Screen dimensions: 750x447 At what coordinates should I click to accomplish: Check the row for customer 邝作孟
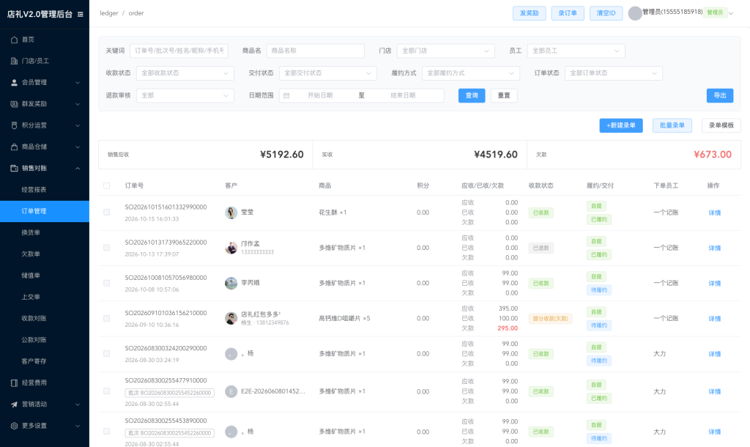tap(107, 248)
